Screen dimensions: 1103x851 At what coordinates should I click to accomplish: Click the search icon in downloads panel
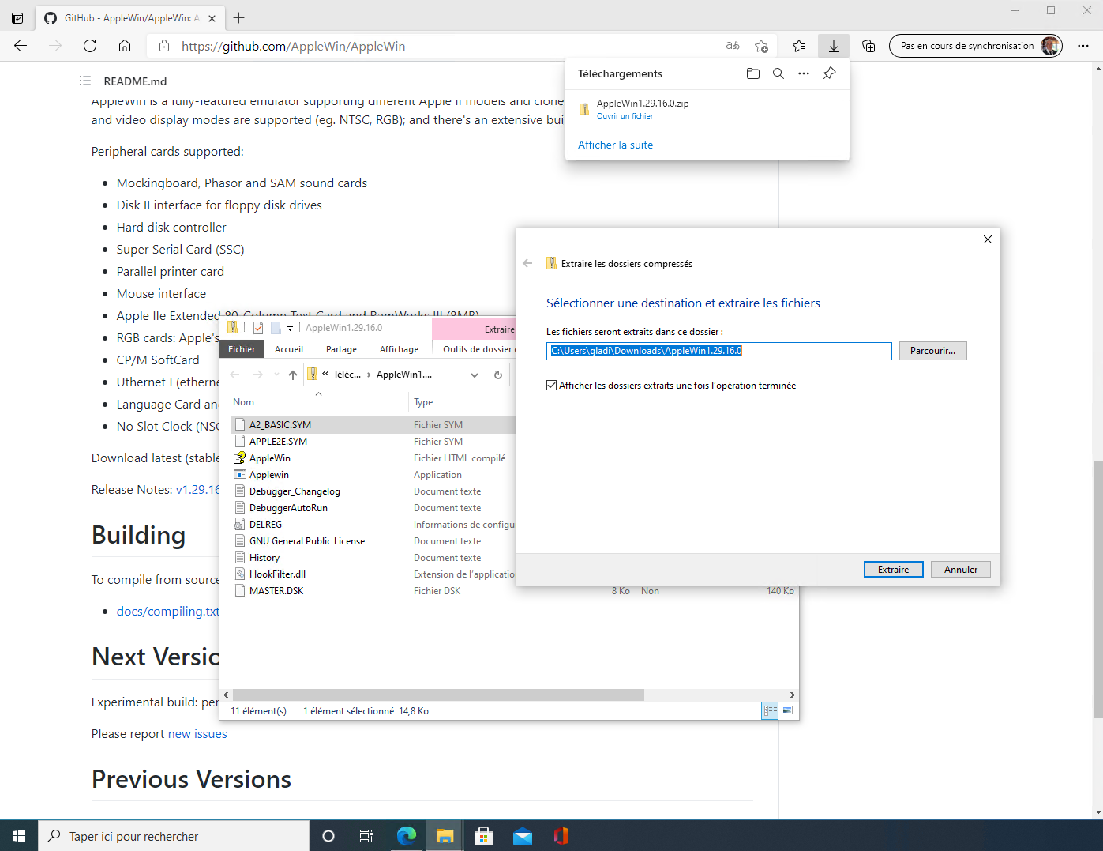point(778,73)
